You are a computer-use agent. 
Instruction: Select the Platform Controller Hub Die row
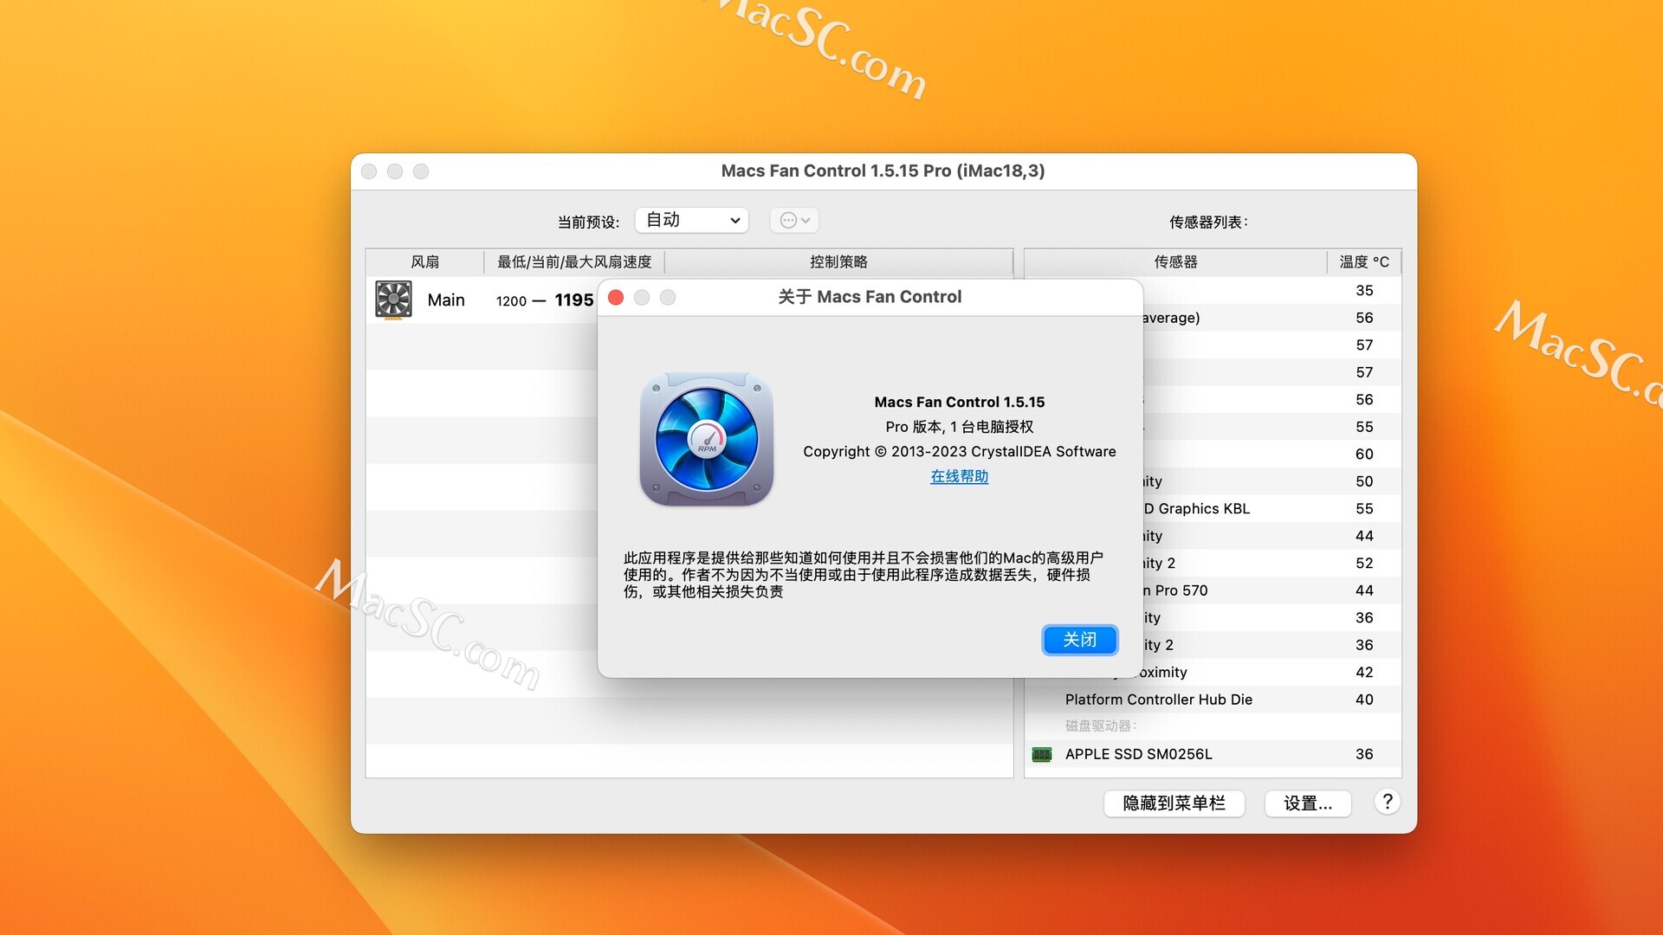(x=1213, y=700)
